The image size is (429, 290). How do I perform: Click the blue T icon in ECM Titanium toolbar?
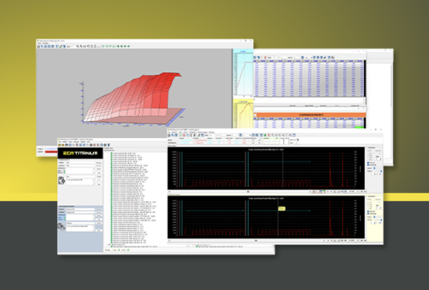(x=108, y=145)
